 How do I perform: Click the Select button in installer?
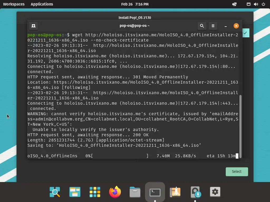pos(237,171)
